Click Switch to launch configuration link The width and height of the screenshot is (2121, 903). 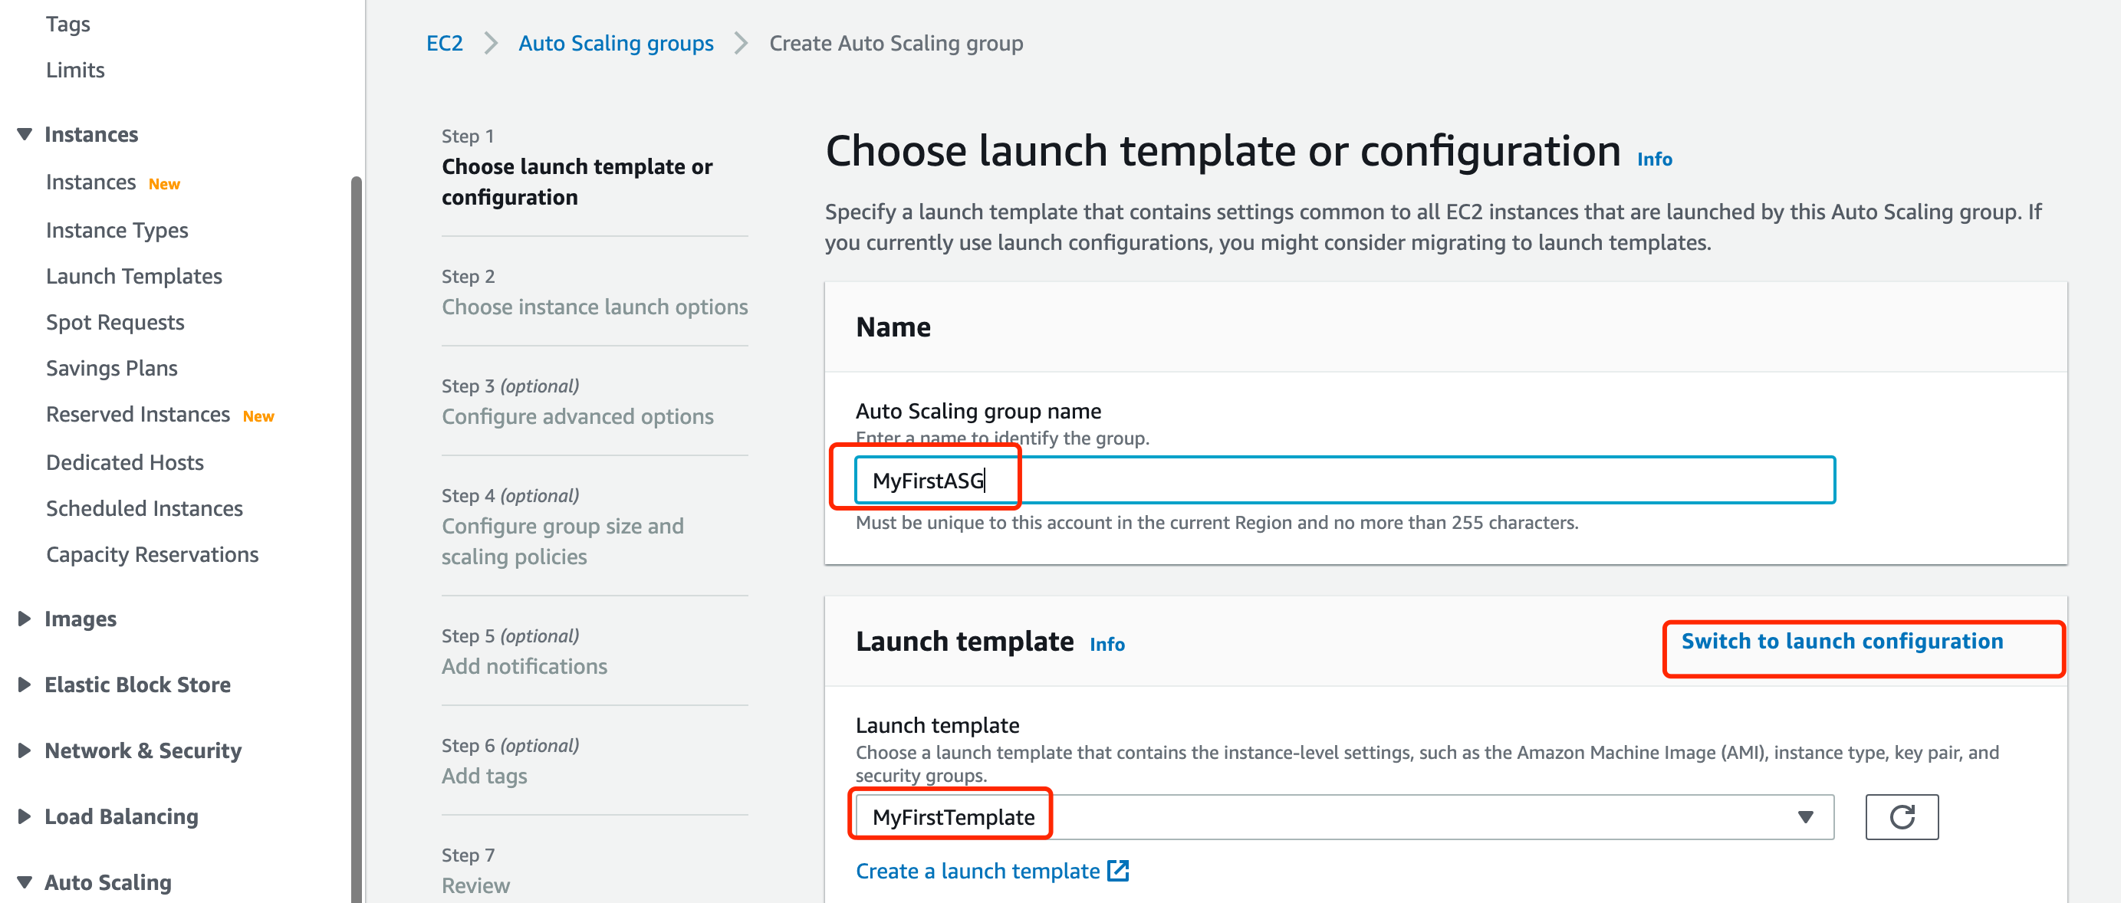pos(1842,642)
